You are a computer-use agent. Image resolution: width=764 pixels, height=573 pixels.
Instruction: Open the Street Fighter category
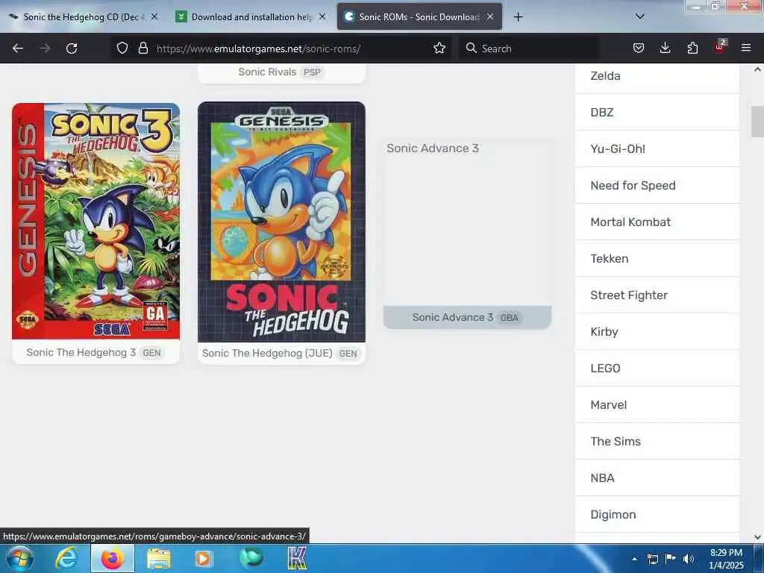657,295
